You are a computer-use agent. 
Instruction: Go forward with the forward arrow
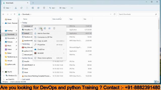pyautogui.click(x=8, y=14)
